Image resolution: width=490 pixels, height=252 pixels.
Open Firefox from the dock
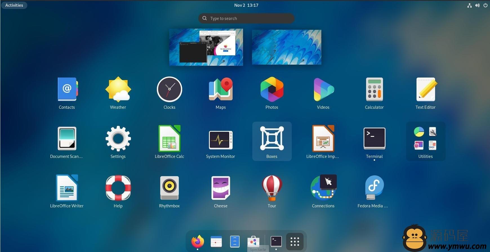[198, 242]
